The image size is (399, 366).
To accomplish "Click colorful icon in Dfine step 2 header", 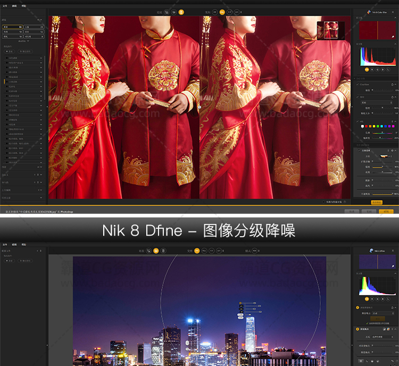I will (x=388, y=329).
